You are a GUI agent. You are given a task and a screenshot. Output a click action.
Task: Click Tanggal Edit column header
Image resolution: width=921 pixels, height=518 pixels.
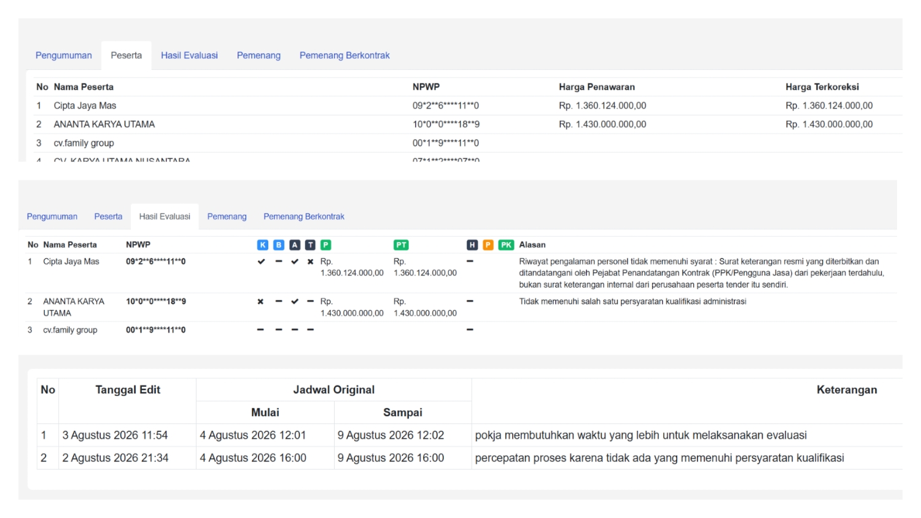coord(128,390)
